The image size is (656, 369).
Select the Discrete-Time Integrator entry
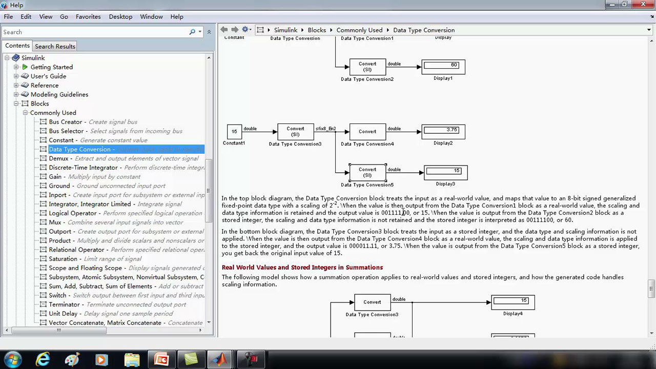pyautogui.click(x=127, y=168)
